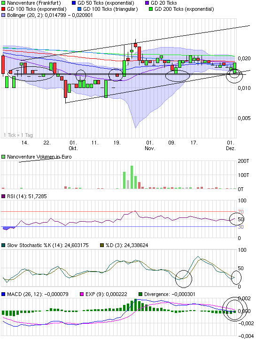
Task: Click the Nanoventure Volumen legend swatch
Action: click(x=3, y=157)
